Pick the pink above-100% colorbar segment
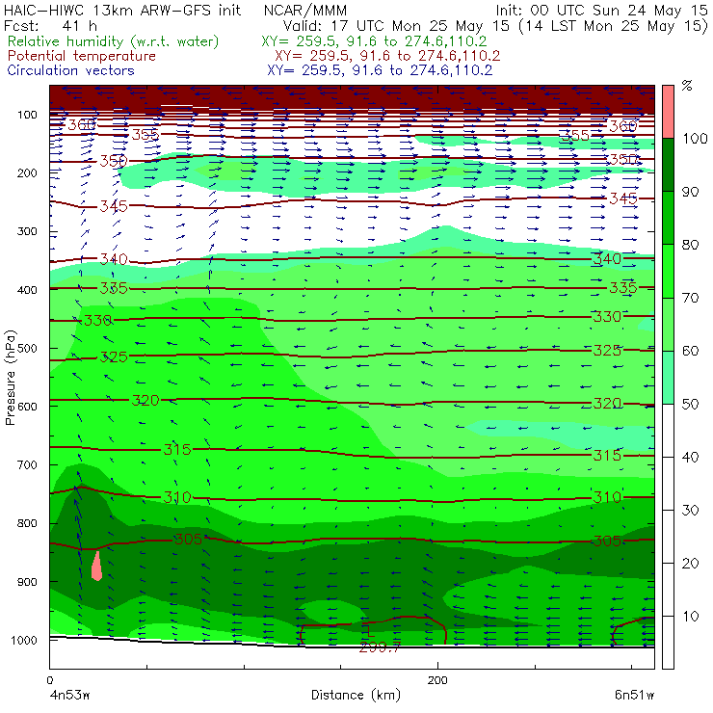This screenshot has height=713, width=713. (668, 112)
